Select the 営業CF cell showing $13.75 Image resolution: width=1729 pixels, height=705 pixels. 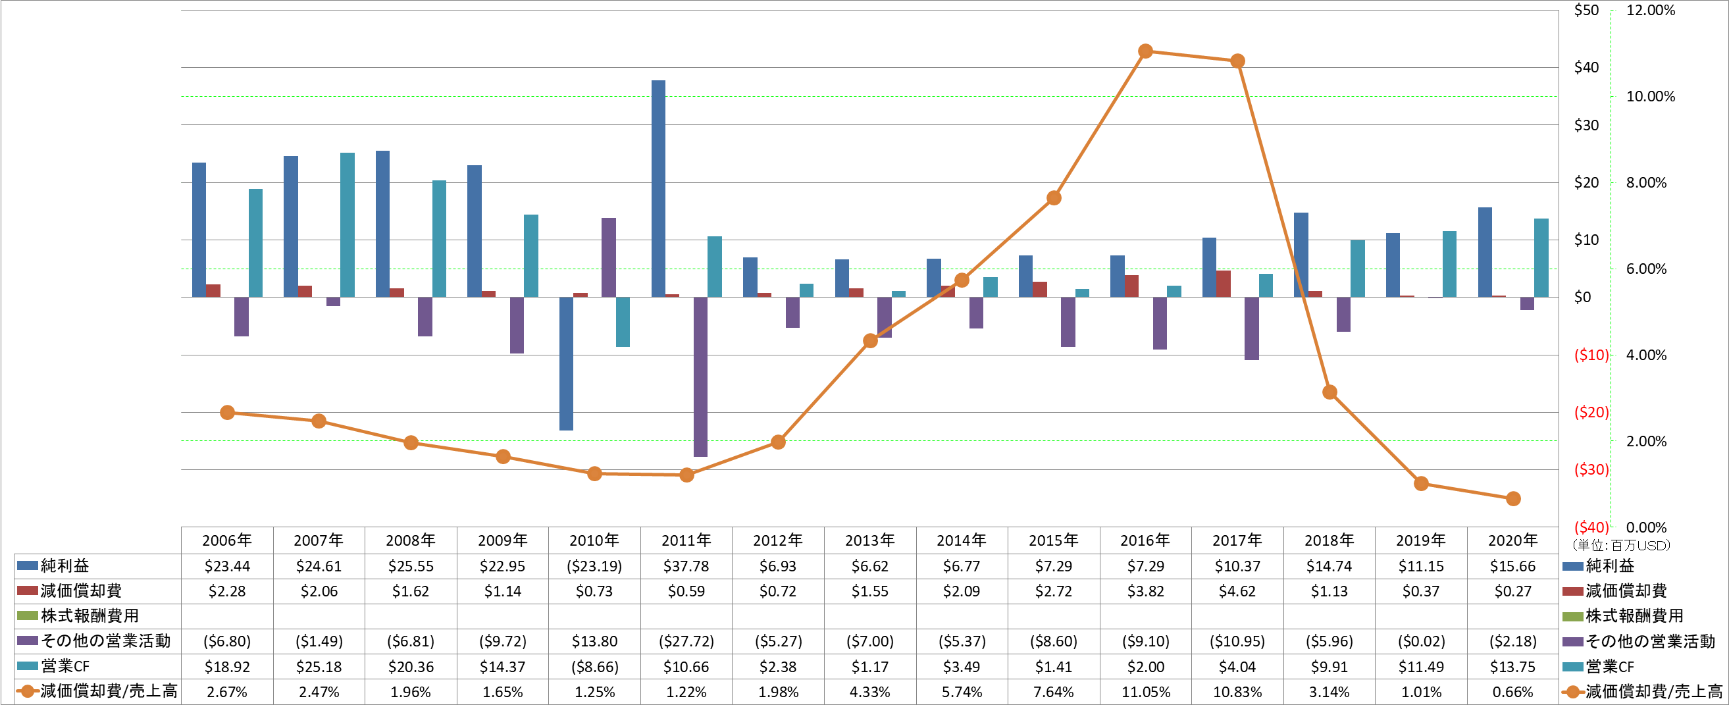pos(1513,667)
